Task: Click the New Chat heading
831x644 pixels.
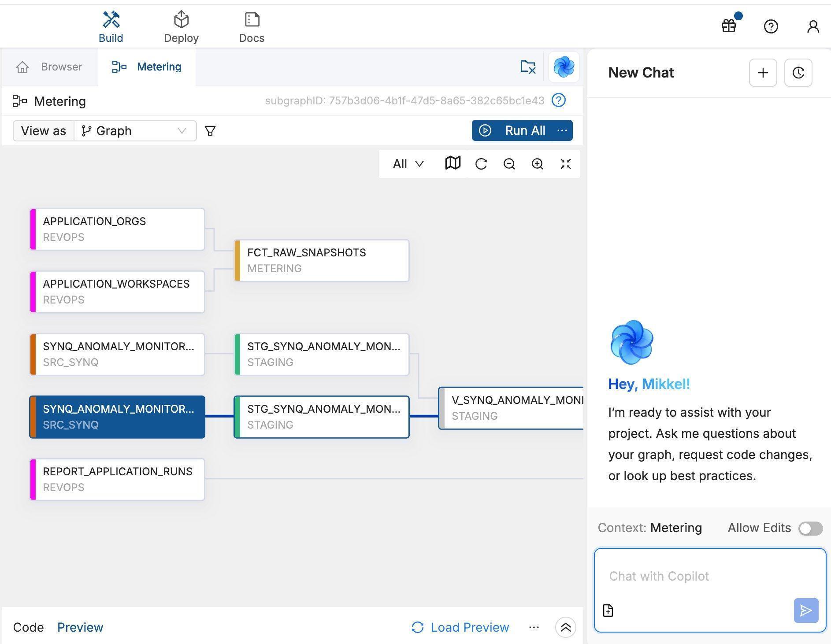Action: 641,73
